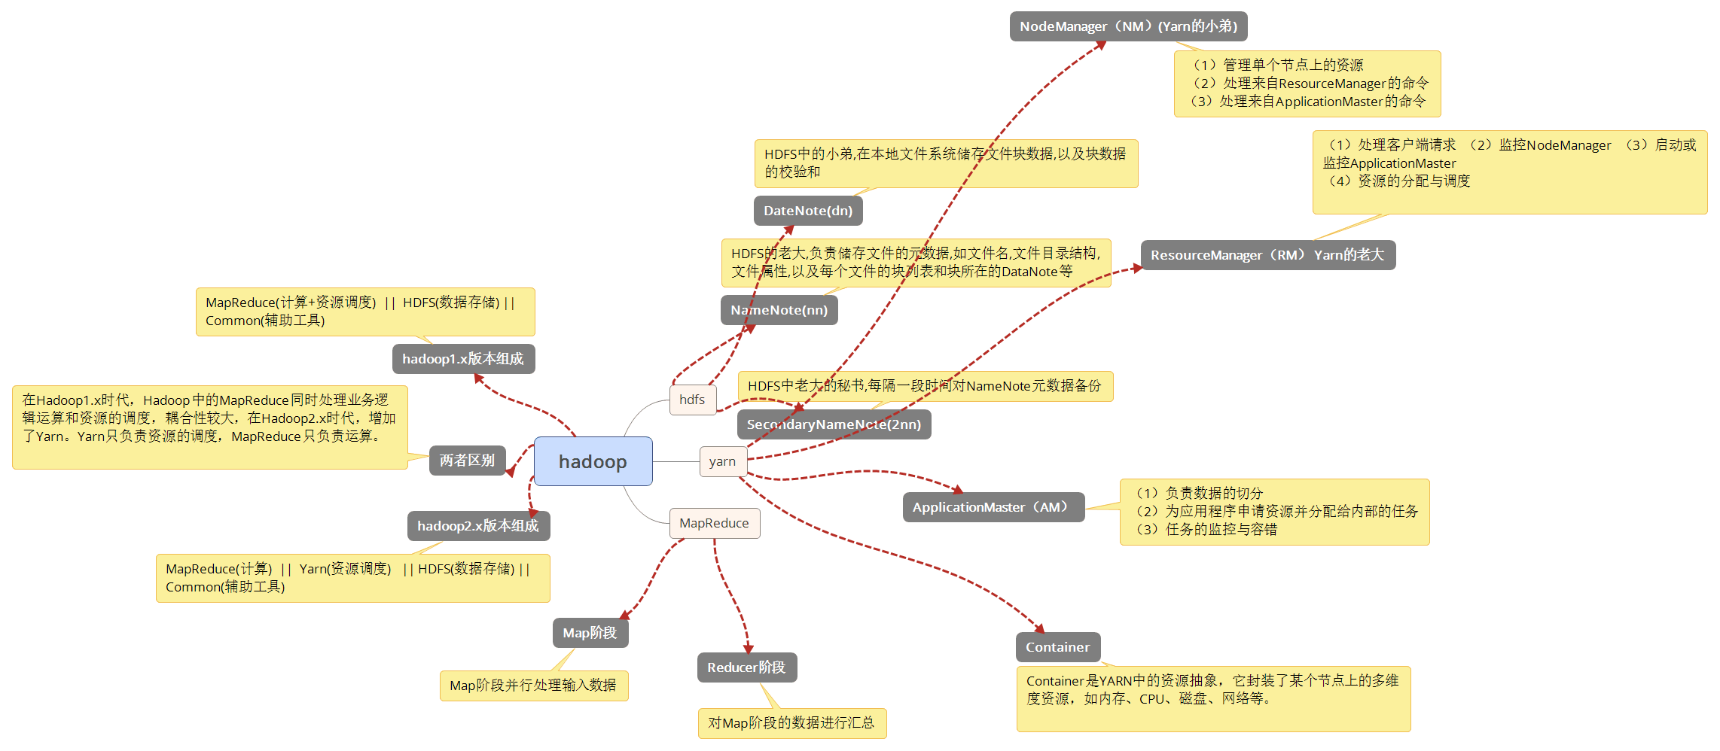The image size is (1720, 751).
Task: Click the note starting with 负责数据的切分
Action: (x=1274, y=512)
